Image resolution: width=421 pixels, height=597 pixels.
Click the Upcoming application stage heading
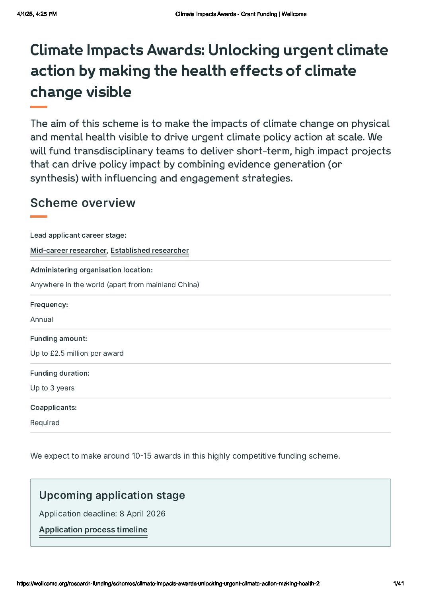click(x=112, y=495)
